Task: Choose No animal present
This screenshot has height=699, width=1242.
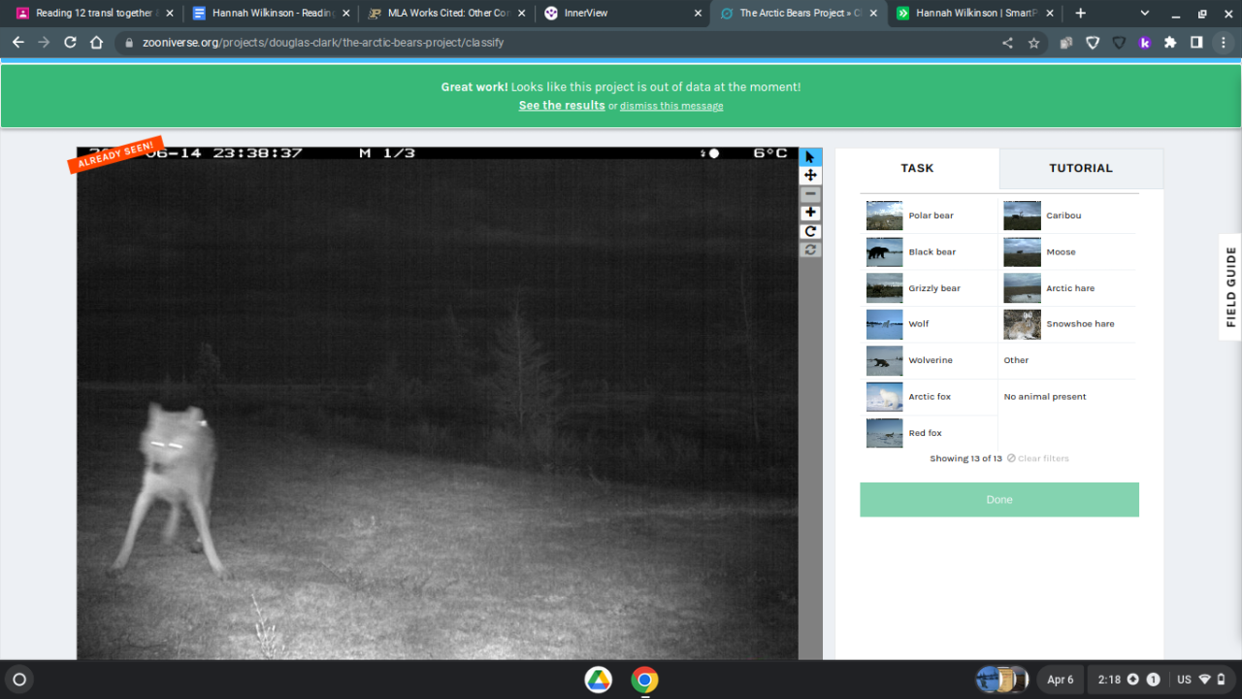Action: point(1066,397)
